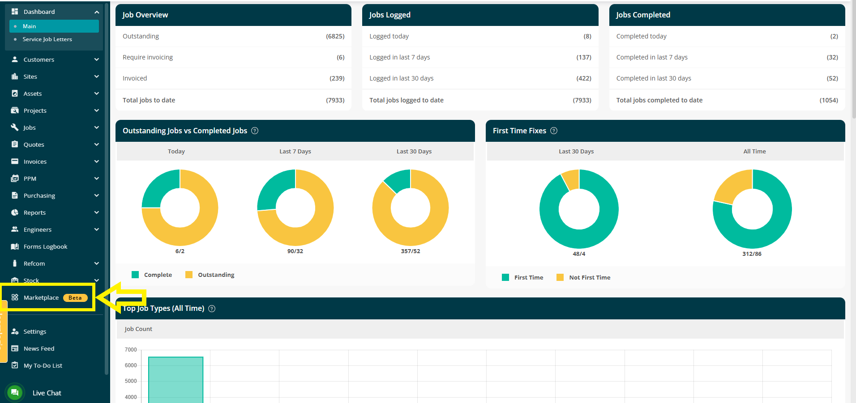Select the Main dashboard menu item
Screen dimensions: 856x403
click(x=54, y=26)
